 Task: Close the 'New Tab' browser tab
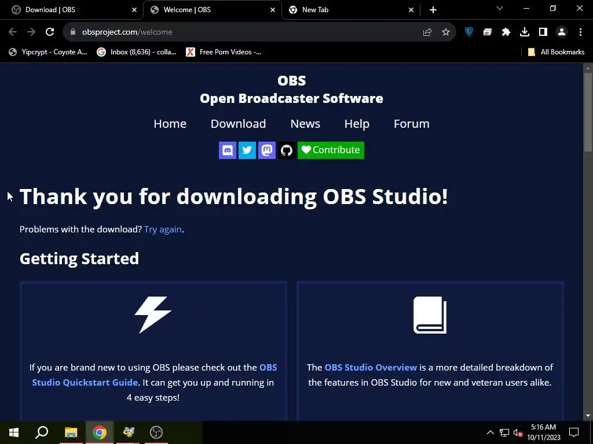click(411, 10)
